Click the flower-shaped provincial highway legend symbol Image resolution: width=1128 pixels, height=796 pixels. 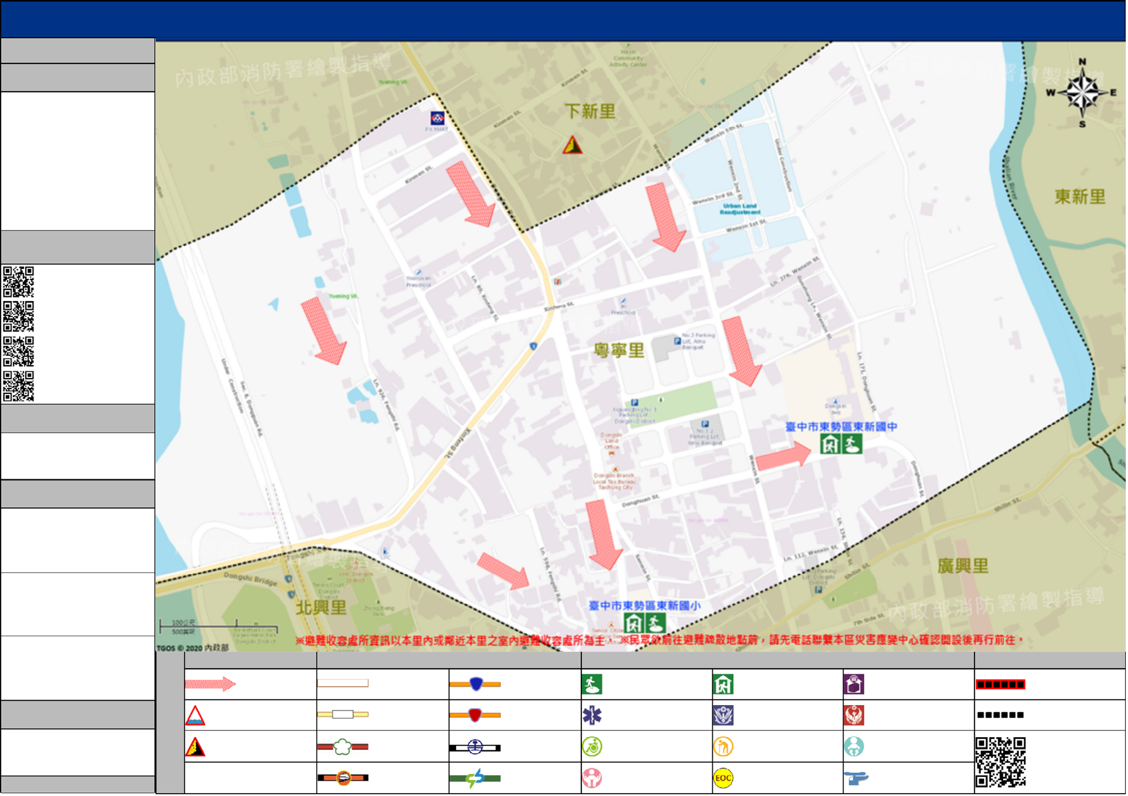pyautogui.click(x=343, y=747)
